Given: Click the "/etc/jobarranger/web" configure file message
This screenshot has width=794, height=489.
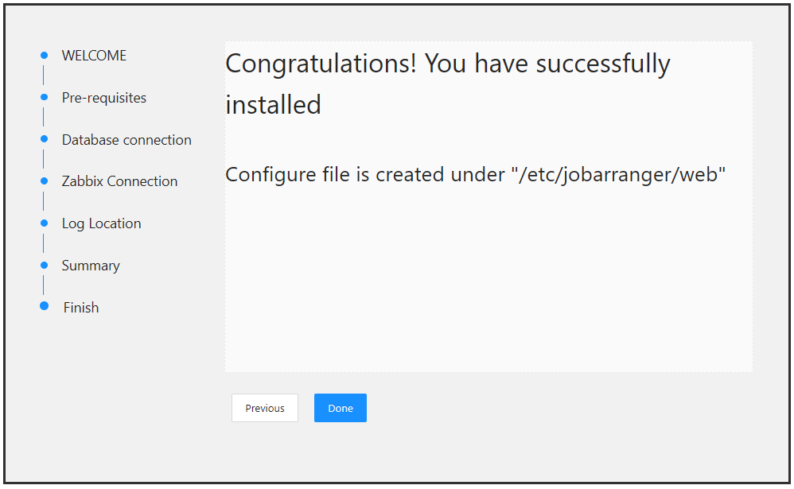Looking at the screenshot, I should pyautogui.click(x=476, y=174).
